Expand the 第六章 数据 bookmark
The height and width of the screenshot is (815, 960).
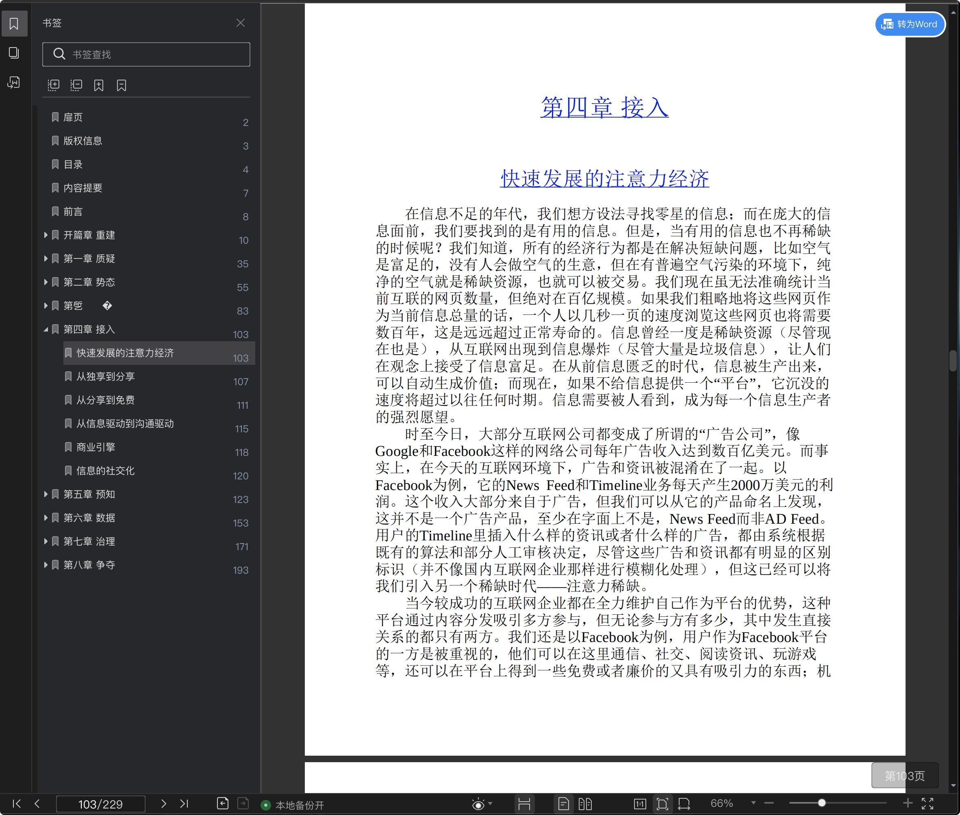(x=46, y=518)
